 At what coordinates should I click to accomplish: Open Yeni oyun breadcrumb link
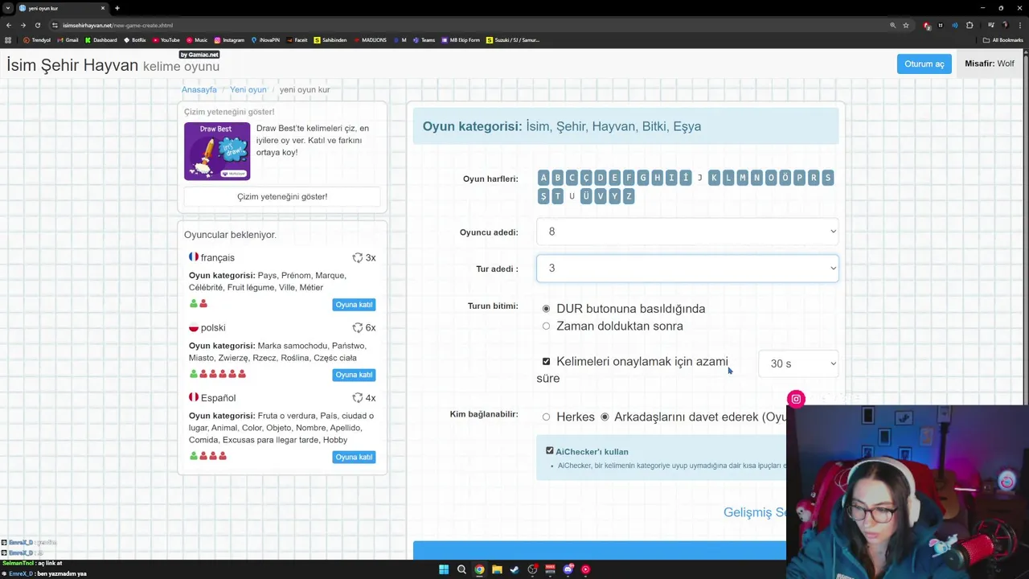(x=248, y=89)
